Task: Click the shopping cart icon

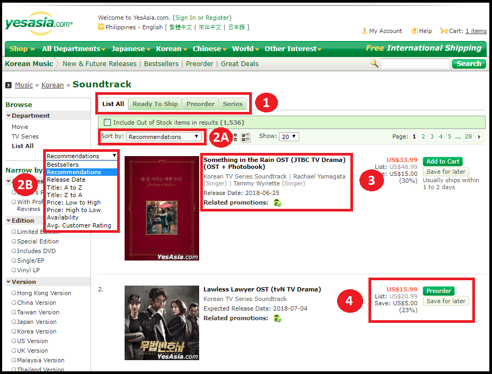Action: click(x=444, y=31)
